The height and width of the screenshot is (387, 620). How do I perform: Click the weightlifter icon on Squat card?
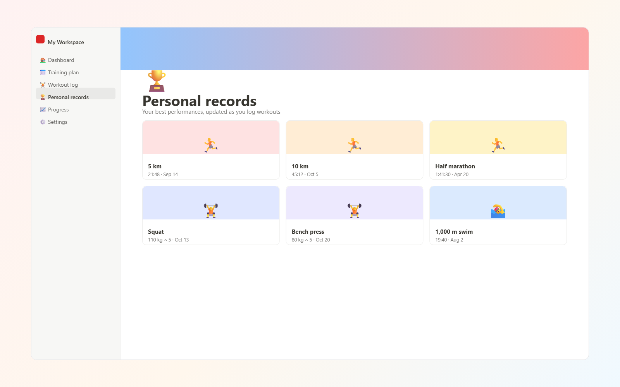[x=211, y=211]
